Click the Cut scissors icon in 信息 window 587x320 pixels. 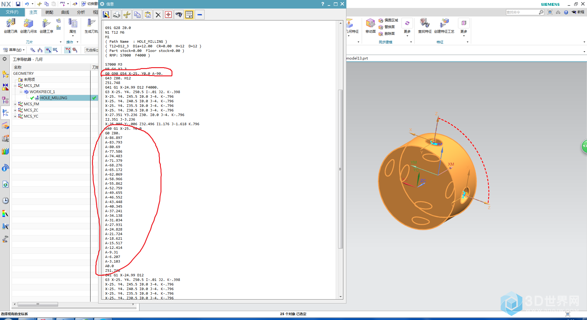coord(127,15)
